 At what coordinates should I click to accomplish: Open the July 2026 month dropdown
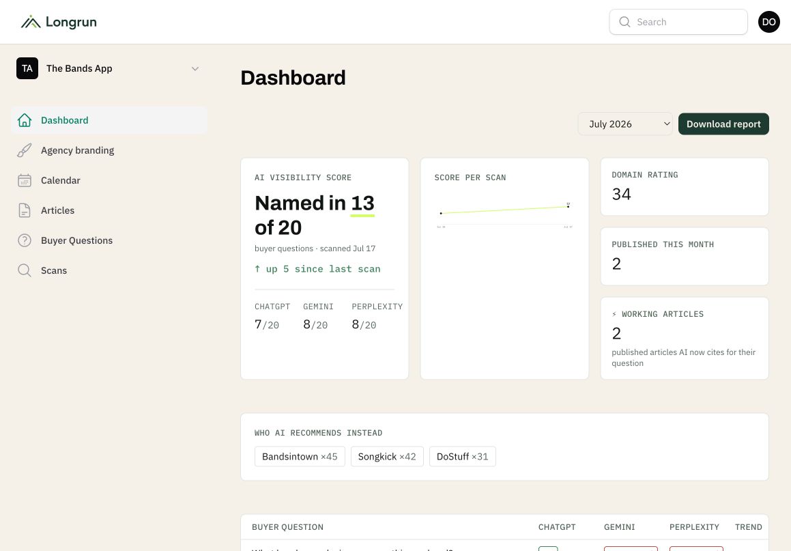[x=625, y=124]
